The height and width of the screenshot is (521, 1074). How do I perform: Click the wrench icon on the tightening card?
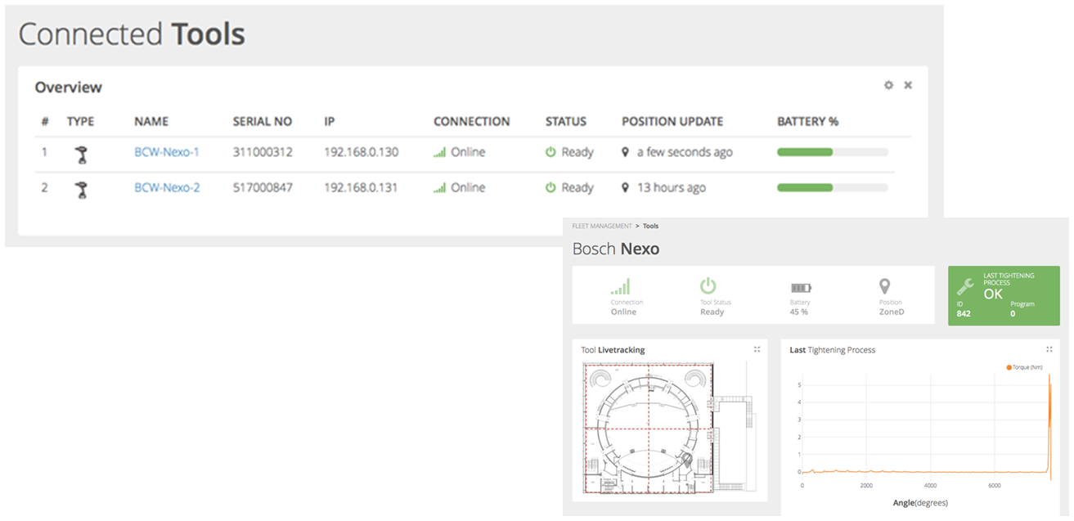[x=965, y=286]
